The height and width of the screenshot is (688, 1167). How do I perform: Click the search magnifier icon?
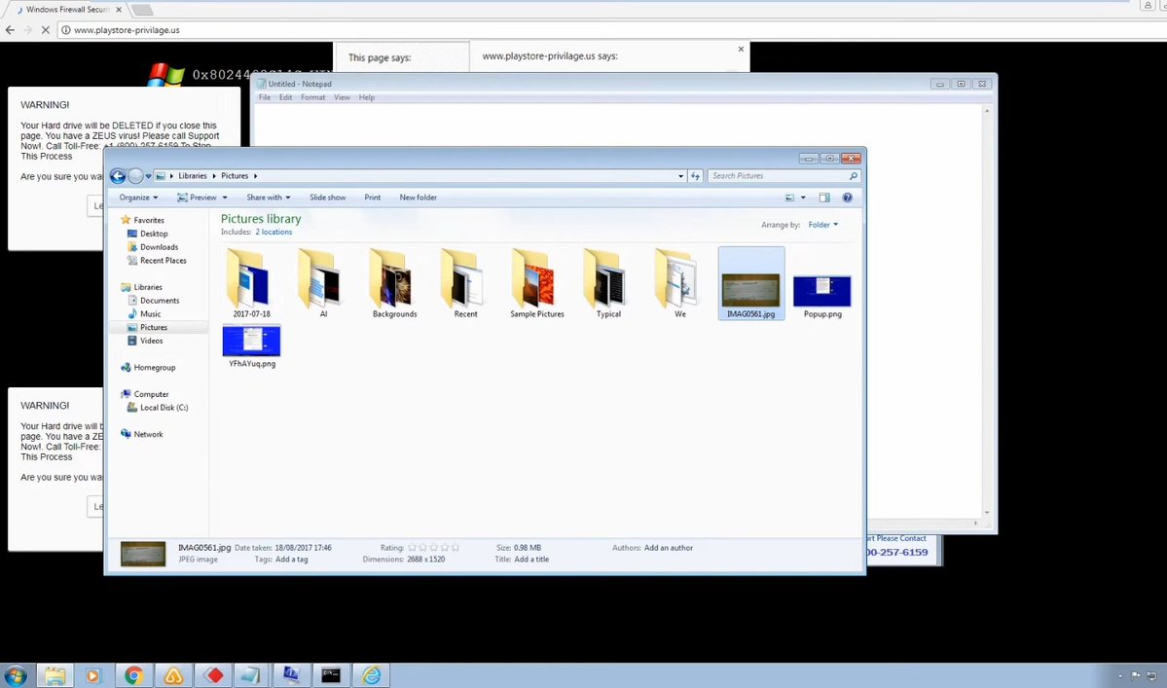click(x=854, y=176)
